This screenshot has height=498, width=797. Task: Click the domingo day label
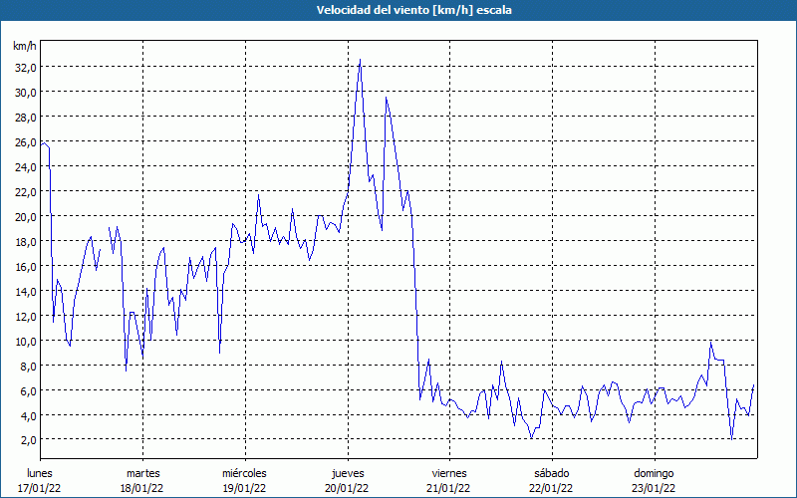click(654, 473)
